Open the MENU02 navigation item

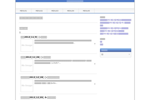[x=39, y=11]
